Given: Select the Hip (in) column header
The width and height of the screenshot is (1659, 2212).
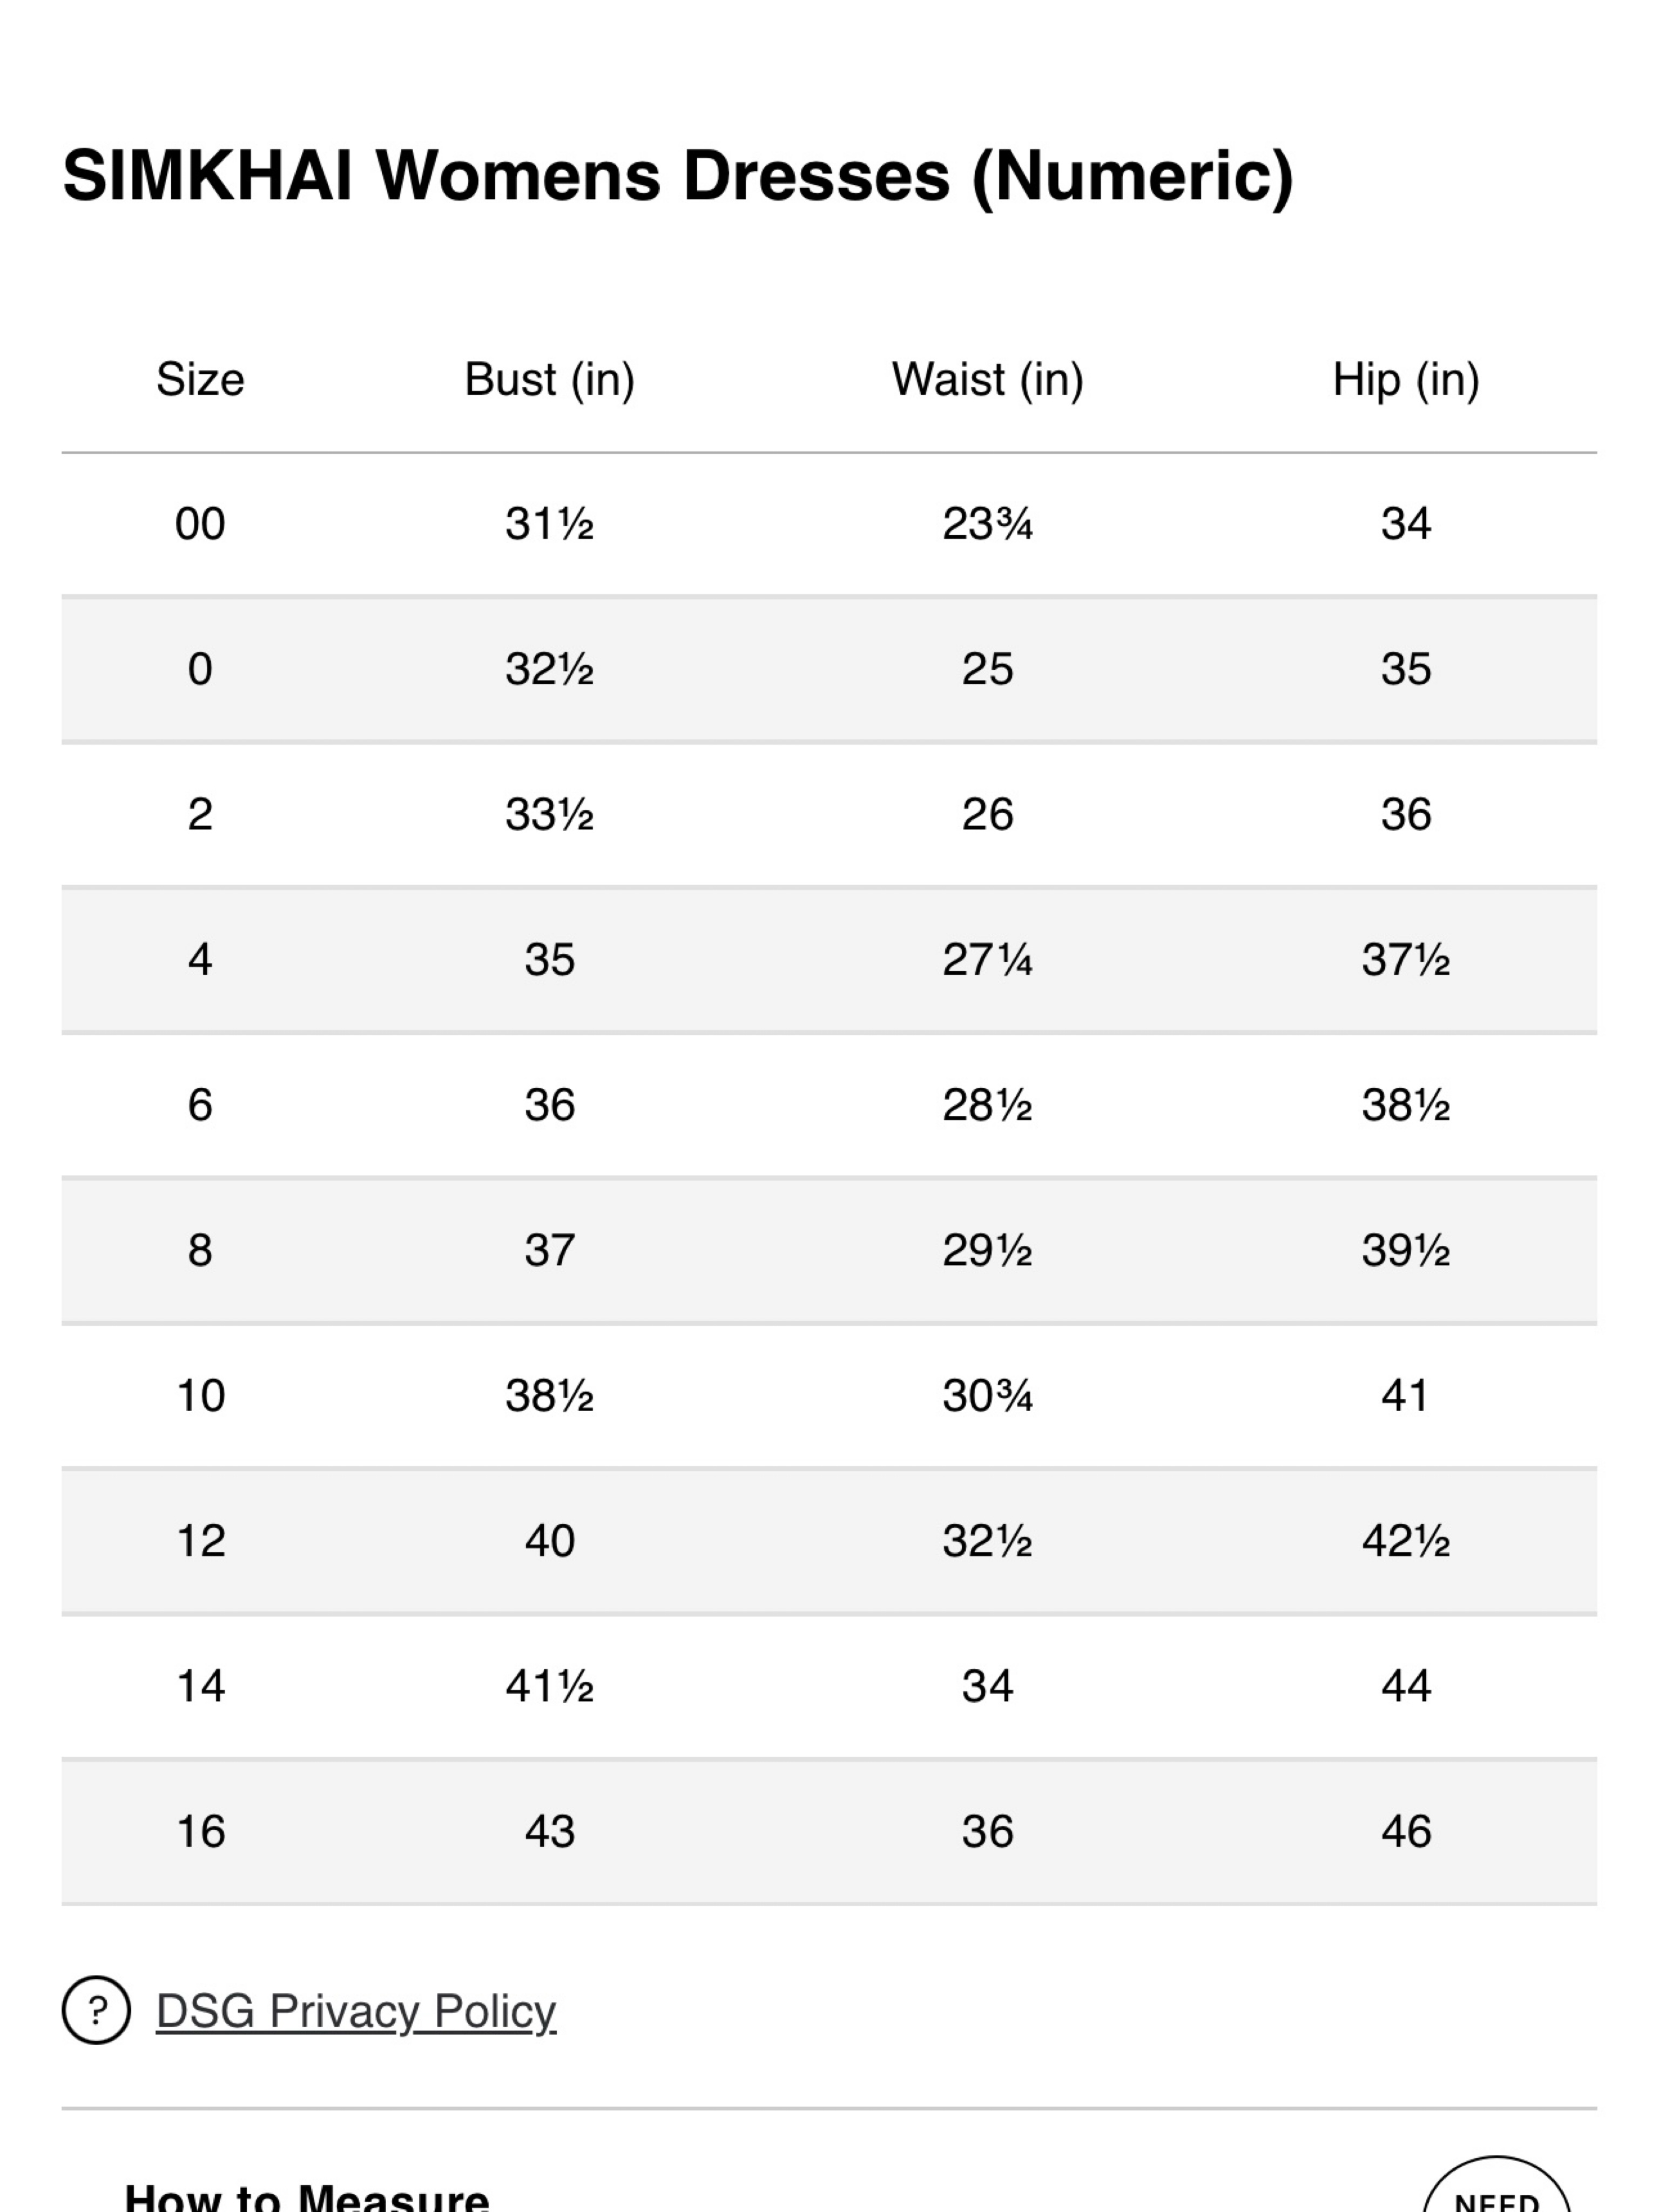Looking at the screenshot, I should click(1406, 380).
